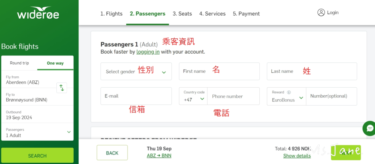Switch to the 3. Seats step
This screenshot has width=375, height=164.
pos(182,14)
